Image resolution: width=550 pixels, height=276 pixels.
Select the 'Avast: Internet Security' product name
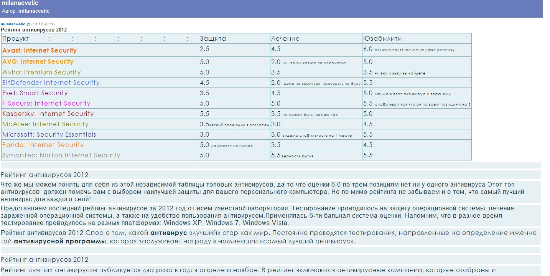click(40, 50)
